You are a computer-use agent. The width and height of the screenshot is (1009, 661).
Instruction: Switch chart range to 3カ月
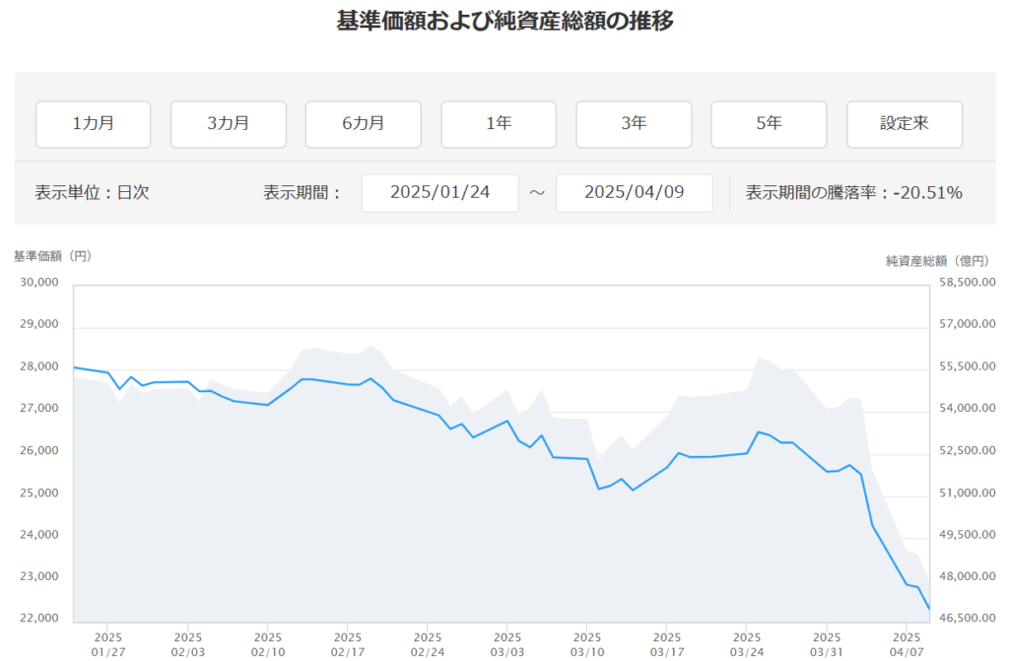pos(229,124)
